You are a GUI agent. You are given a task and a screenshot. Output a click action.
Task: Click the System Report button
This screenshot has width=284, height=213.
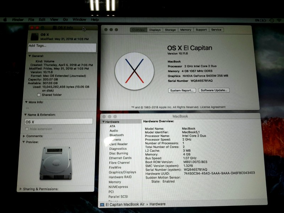182,91
